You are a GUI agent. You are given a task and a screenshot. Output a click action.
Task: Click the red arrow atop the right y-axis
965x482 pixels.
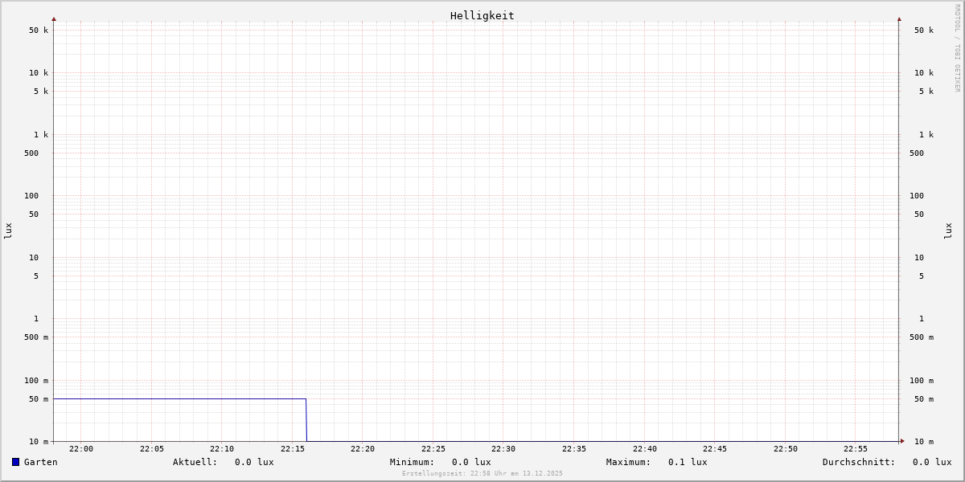pos(899,18)
